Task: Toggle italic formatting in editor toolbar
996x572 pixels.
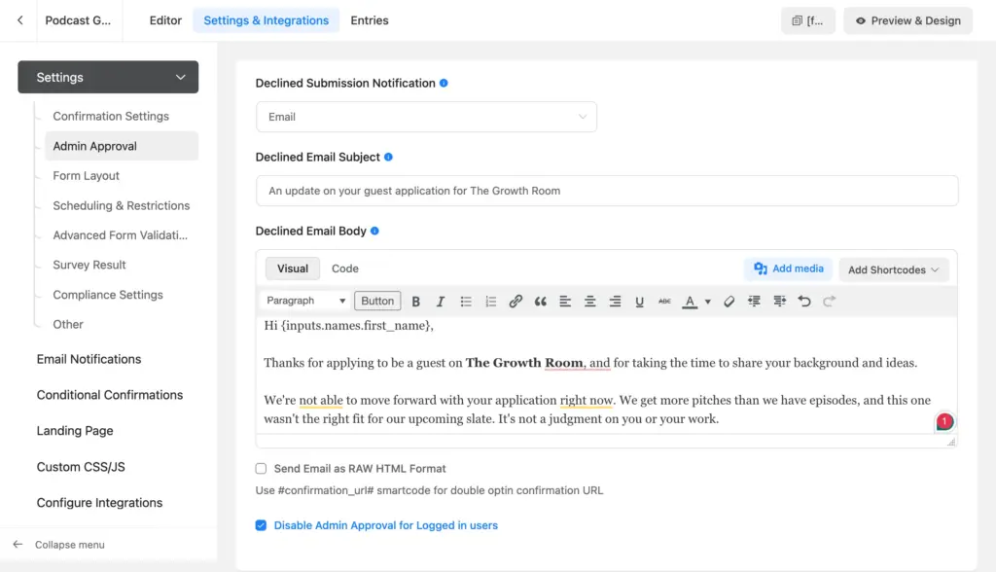Action: coord(441,302)
